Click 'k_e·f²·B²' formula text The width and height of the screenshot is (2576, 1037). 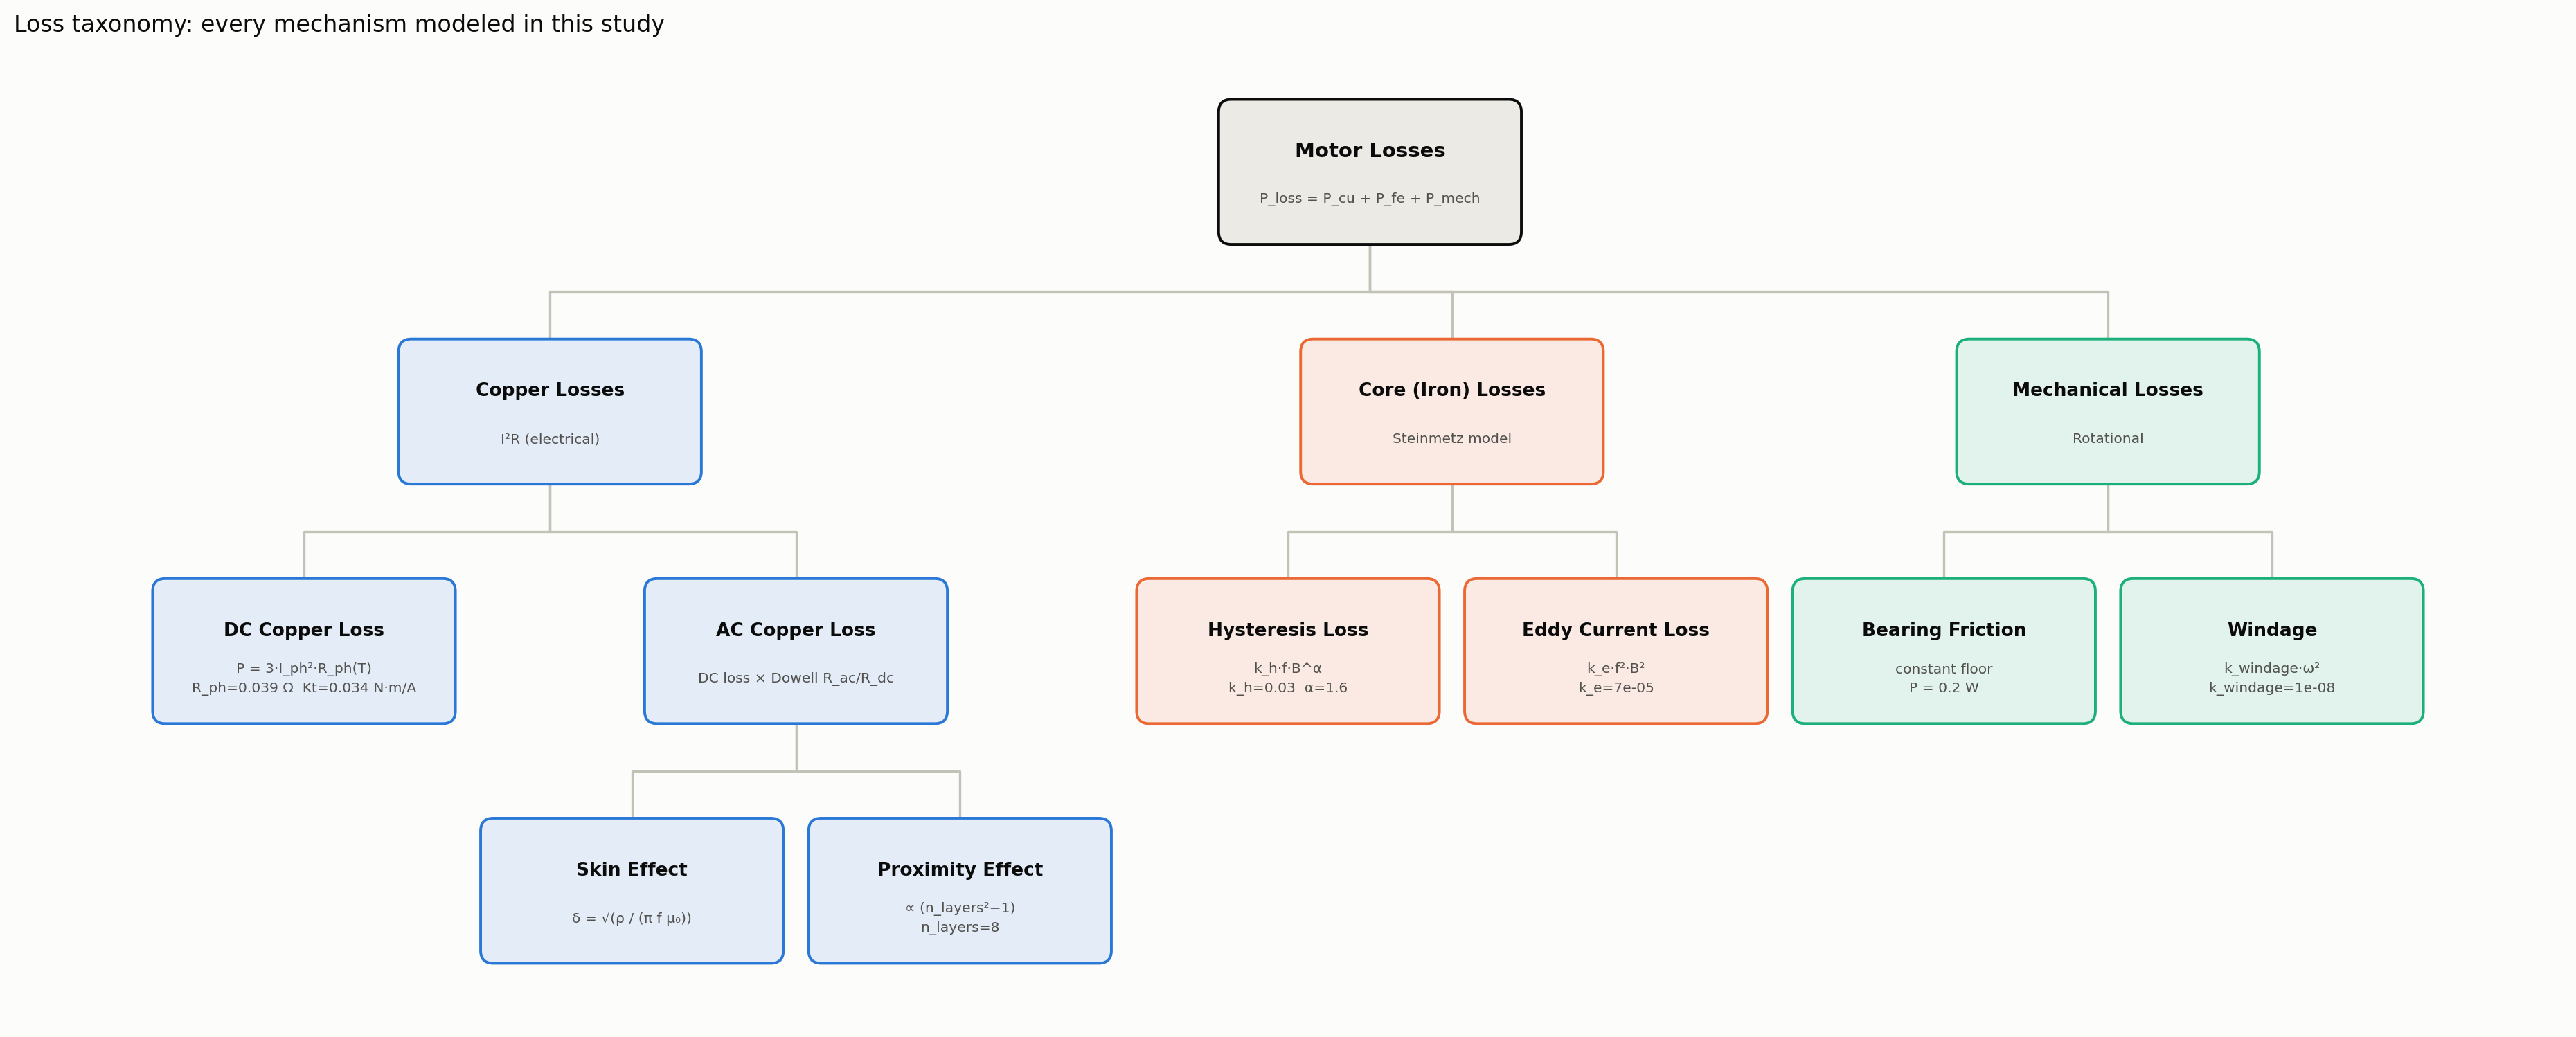click(x=1615, y=668)
